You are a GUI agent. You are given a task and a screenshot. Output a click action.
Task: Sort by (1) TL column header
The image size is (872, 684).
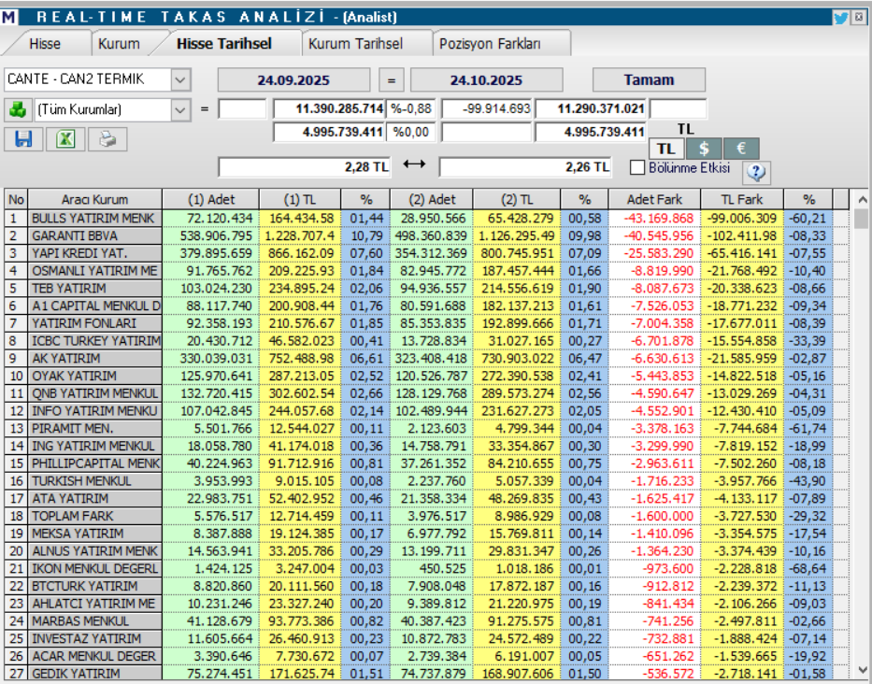(300, 199)
